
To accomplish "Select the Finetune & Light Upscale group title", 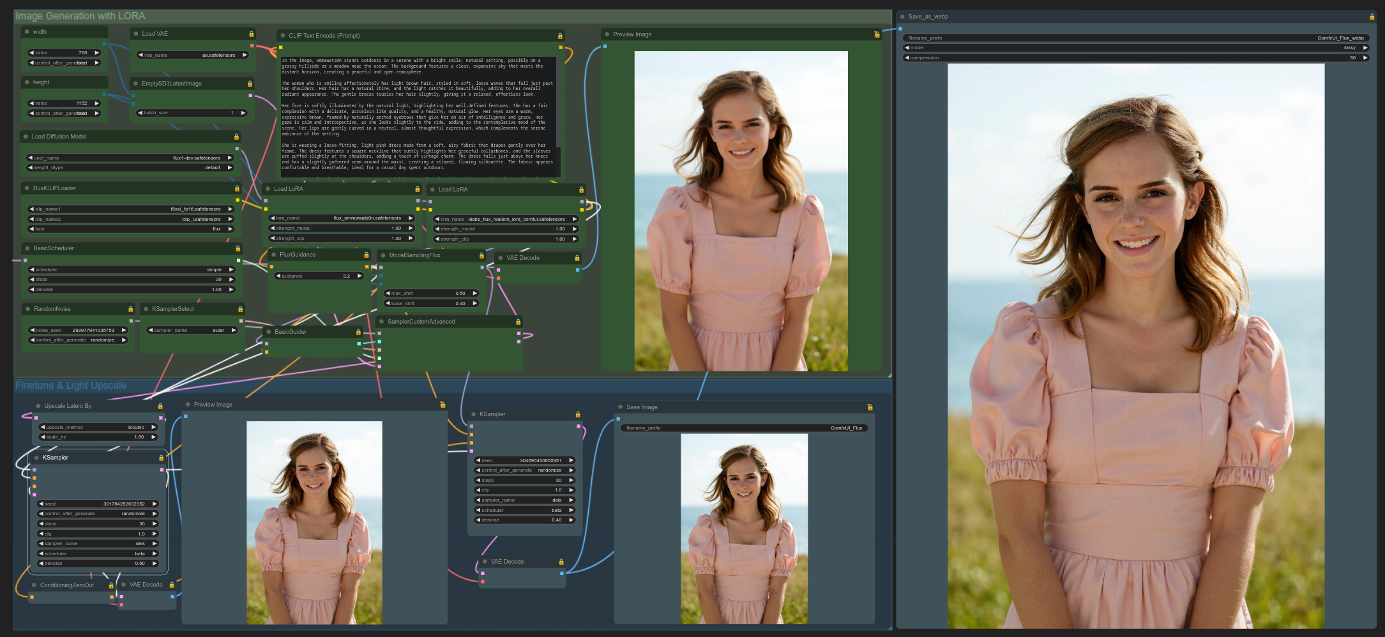I will tap(71, 386).
